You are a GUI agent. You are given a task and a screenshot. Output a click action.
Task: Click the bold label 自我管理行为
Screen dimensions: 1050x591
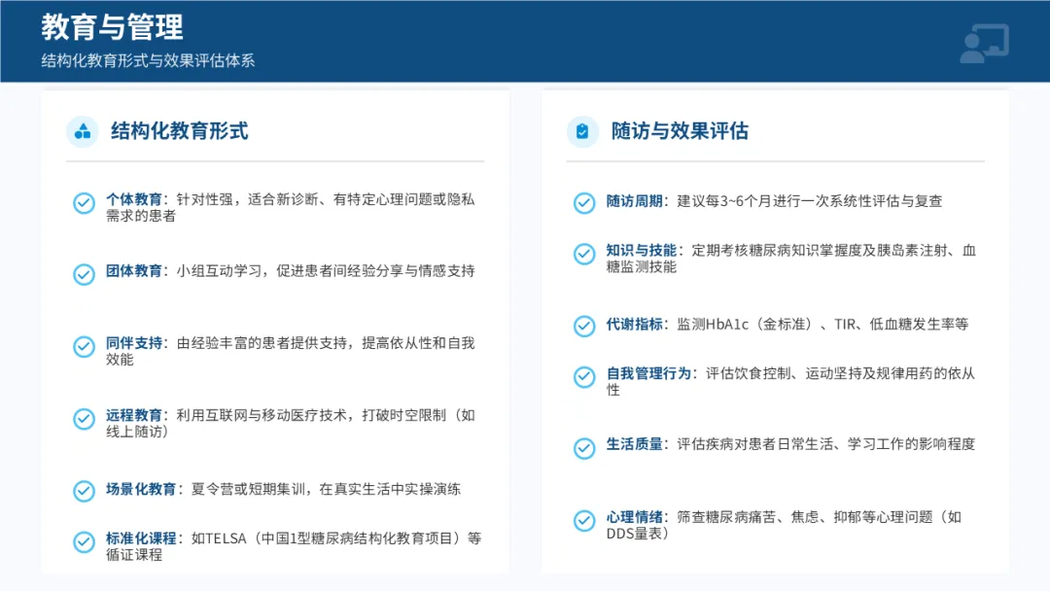(x=648, y=373)
